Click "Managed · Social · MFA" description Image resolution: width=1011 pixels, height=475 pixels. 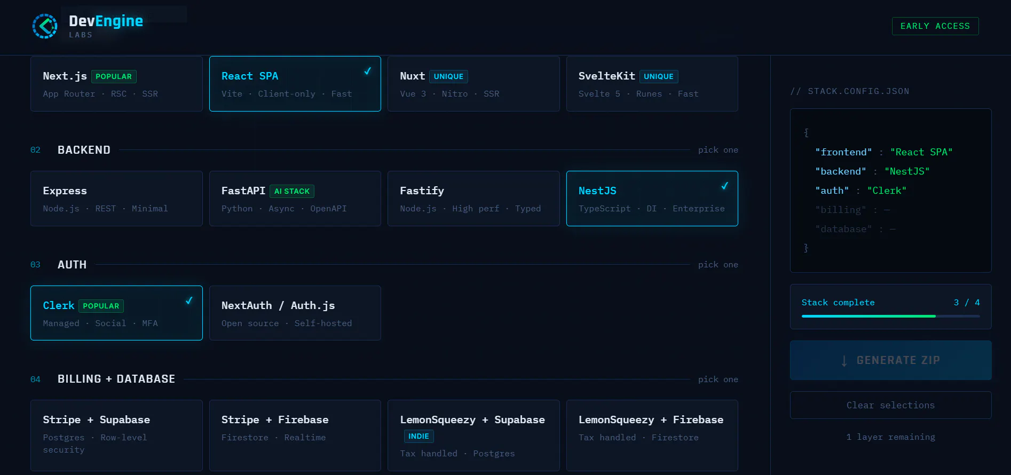click(x=100, y=323)
